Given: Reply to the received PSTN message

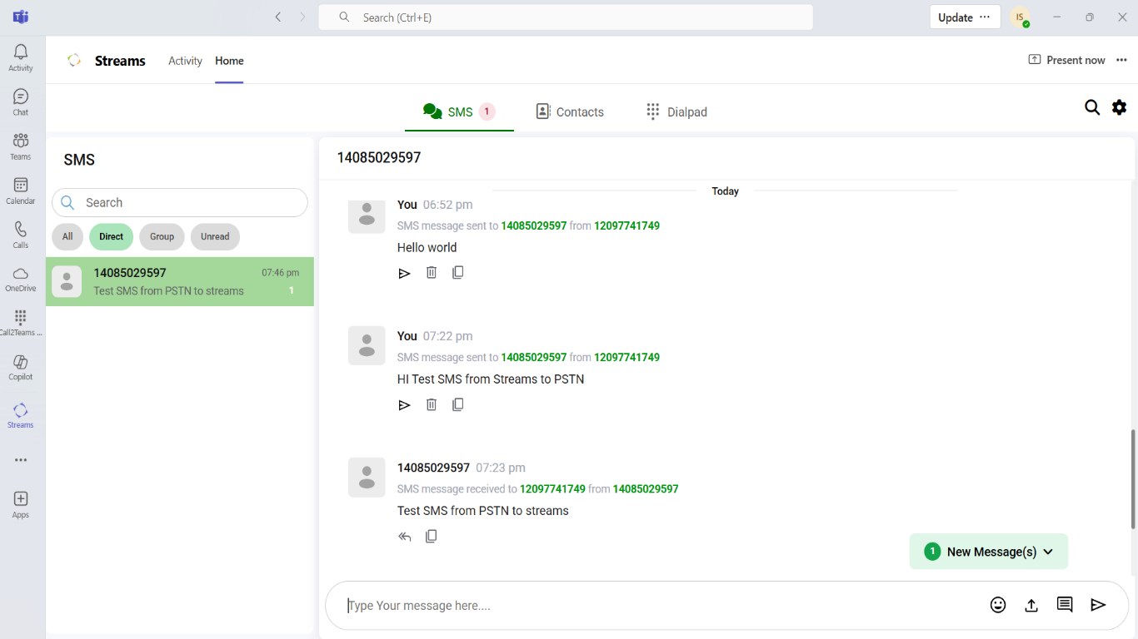Looking at the screenshot, I should pos(405,537).
